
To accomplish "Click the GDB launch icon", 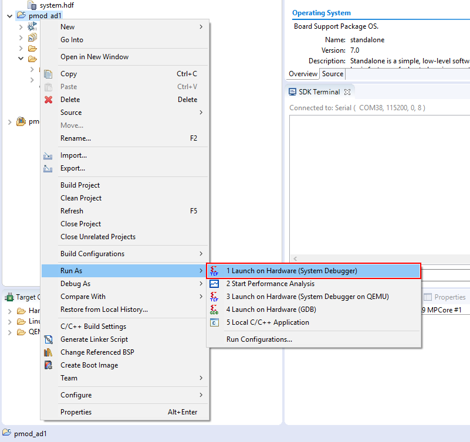I will 214,310.
